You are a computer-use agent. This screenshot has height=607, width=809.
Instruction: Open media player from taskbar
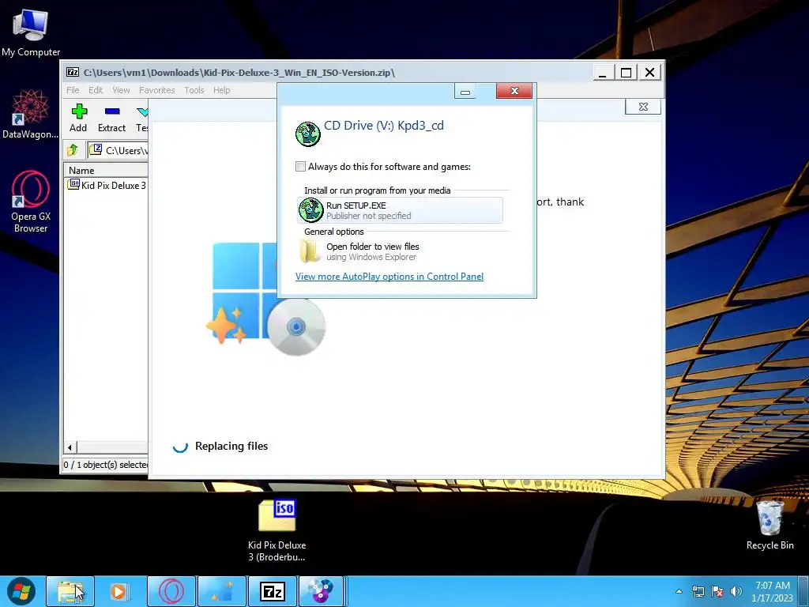coord(120,591)
